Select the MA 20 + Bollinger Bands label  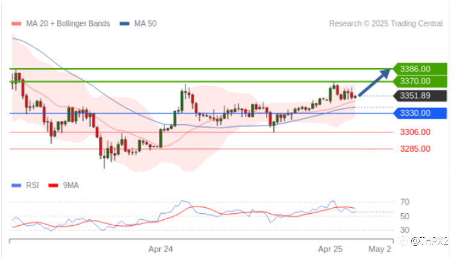tap(68, 23)
